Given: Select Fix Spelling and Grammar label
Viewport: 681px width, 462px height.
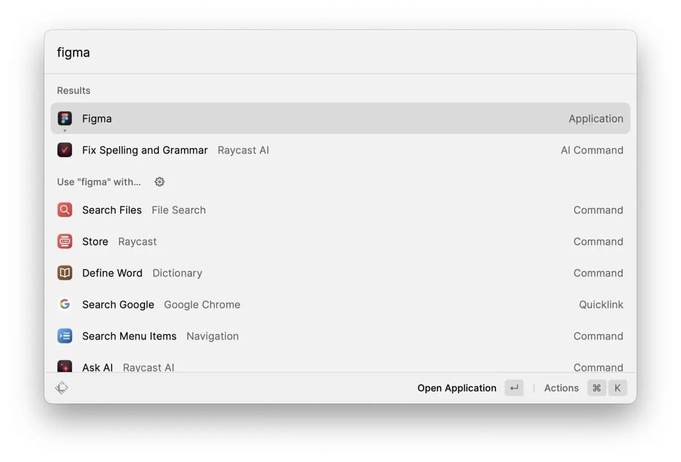Looking at the screenshot, I should tap(145, 150).
